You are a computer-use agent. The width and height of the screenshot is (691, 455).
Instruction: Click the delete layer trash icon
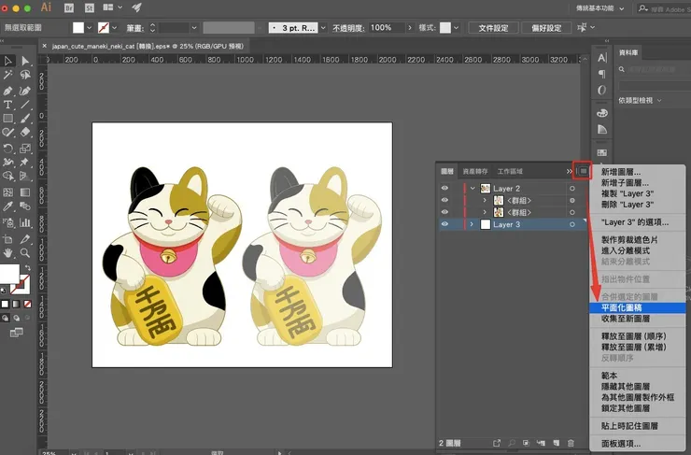(571, 442)
